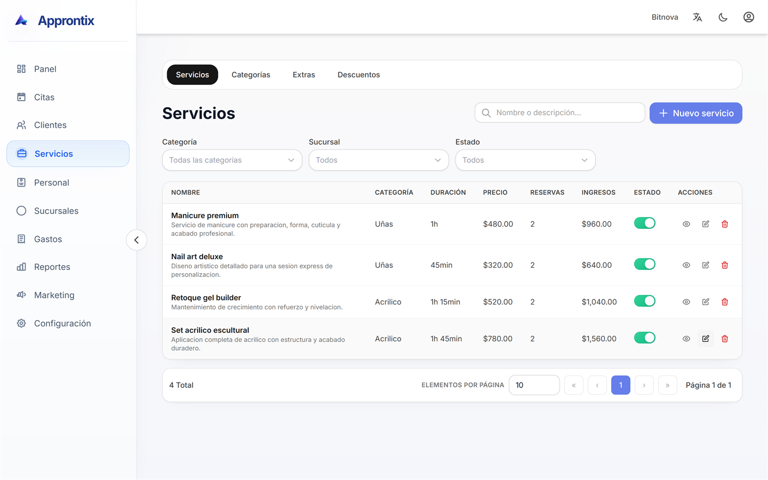Edit Nail art deluxe service
This screenshot has width=768, height=480.
coord(706,265)
